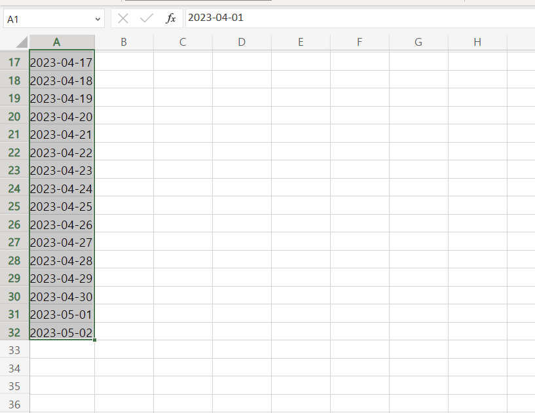This screenshot has width=535, height=413.
Task: Select row 36 header
Action: click(14, 404)
